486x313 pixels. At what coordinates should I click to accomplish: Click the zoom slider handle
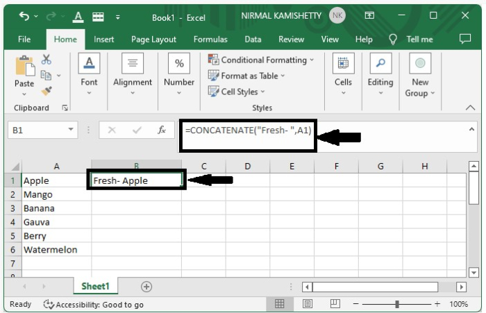(397, 304)
